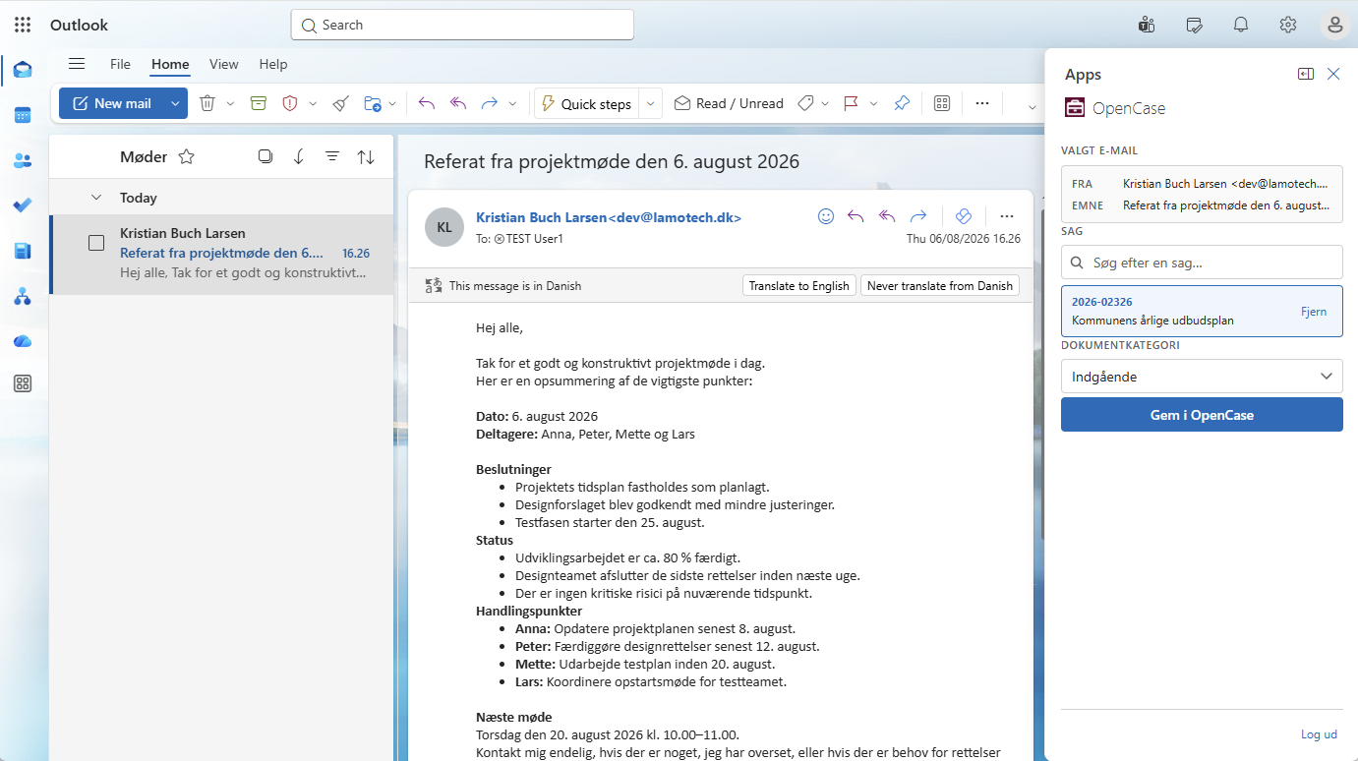Image resolution: width=1358 pixels, height=761 pixels.
Task: Open ribbon more options ellipsis
Action: pyautogui.click(x=981, y=103)
